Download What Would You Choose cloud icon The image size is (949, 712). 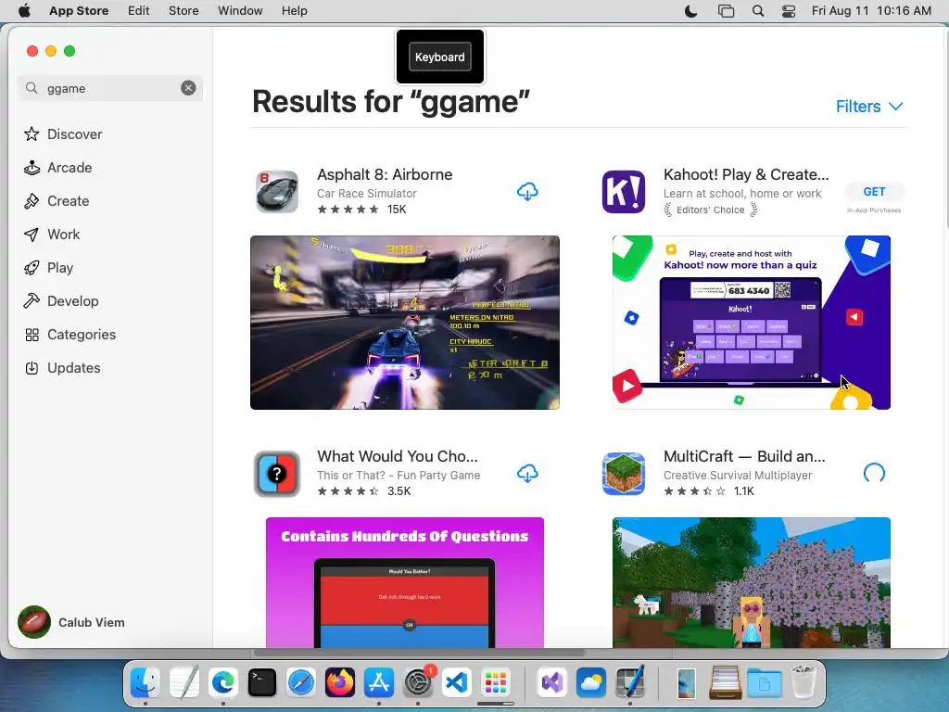coord(527,474)
